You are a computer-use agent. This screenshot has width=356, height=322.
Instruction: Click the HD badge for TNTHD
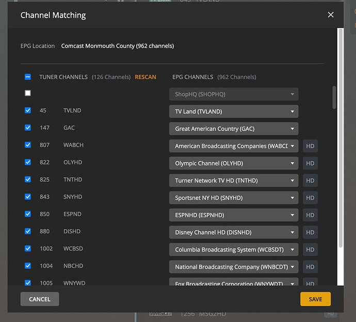pos(310,180)
